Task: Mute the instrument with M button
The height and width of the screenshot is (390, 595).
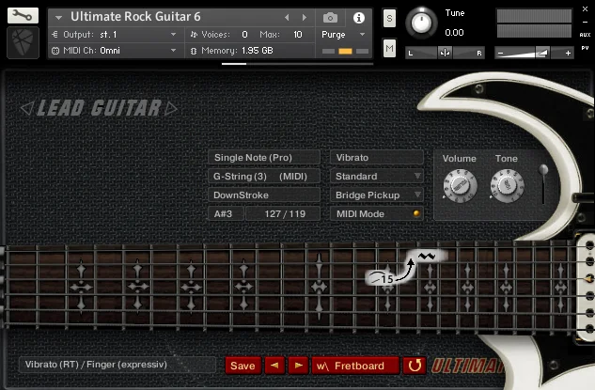Action: click(389, 48)
